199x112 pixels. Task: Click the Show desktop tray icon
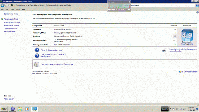coord(197,109)
